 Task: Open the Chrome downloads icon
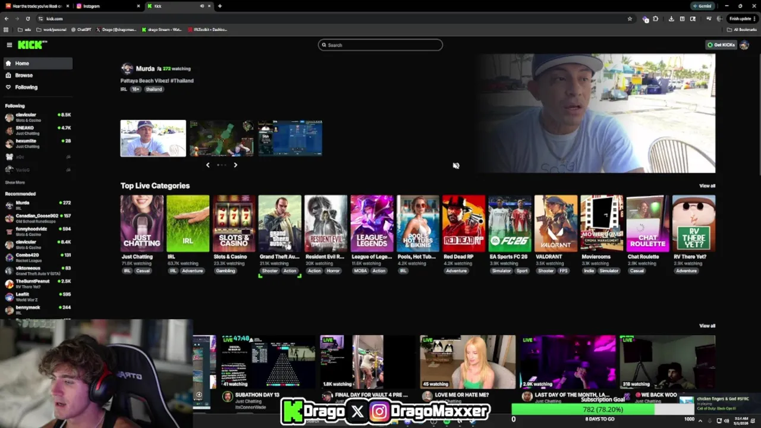(671, 18)
